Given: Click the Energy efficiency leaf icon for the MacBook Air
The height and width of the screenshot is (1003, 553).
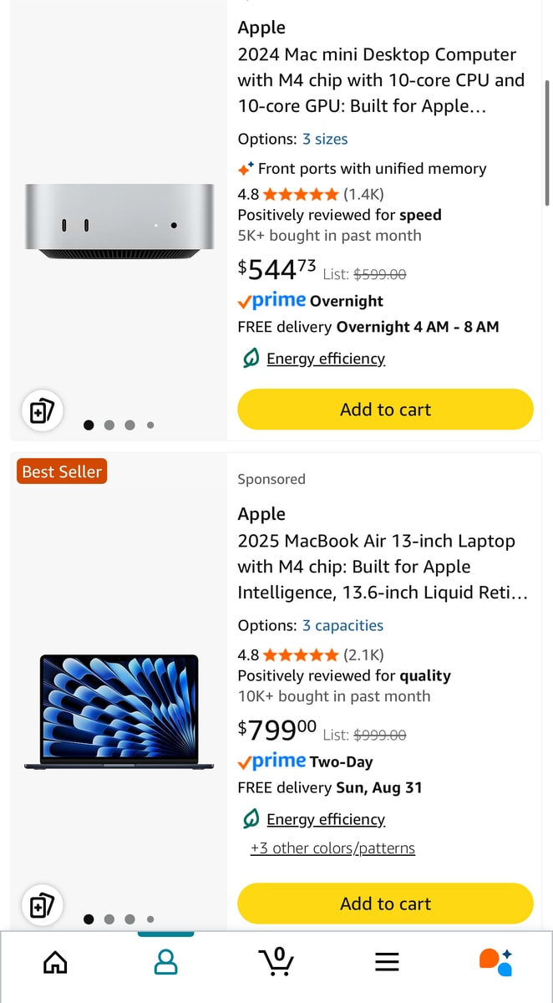Looking at the screenshot, I should click(x=250, y=819).
